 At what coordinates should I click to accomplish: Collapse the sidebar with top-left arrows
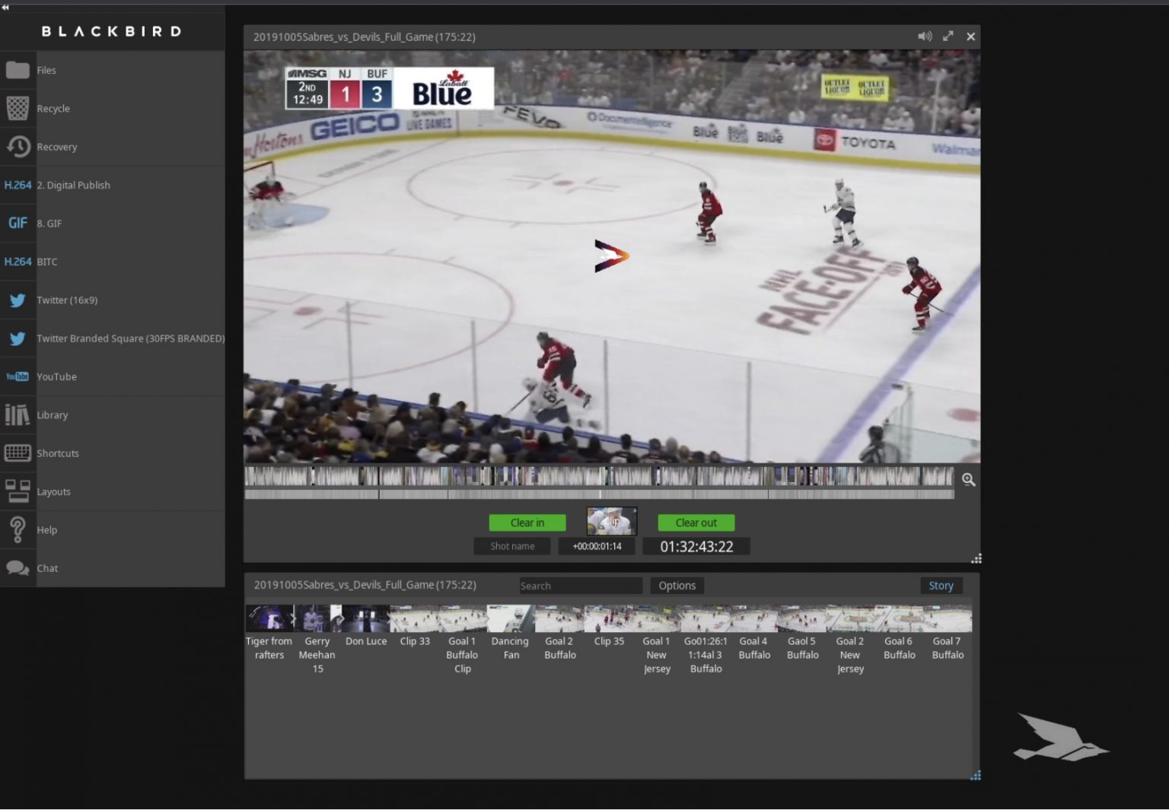[5, 7]
